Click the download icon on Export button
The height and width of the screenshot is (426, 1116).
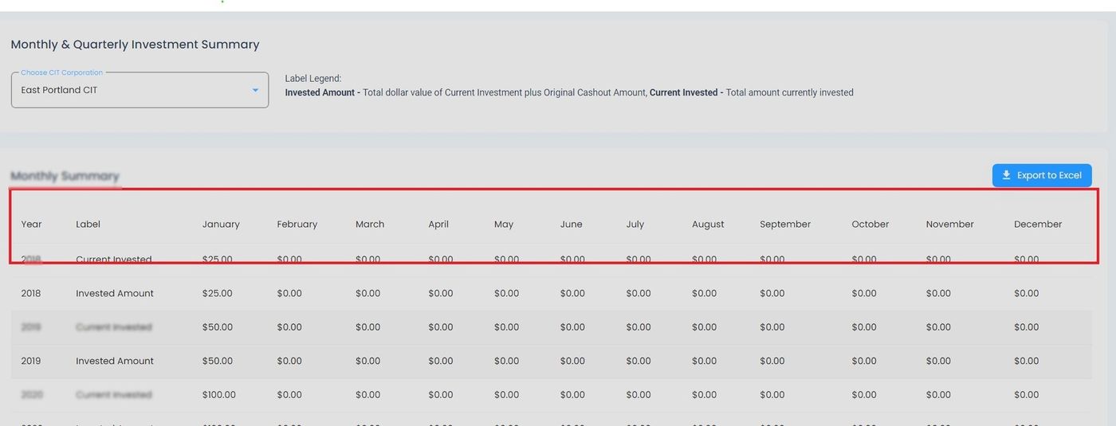[x=1006, y=175]
